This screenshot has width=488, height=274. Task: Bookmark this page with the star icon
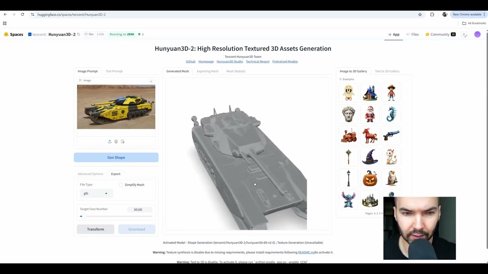coord(420,14)
